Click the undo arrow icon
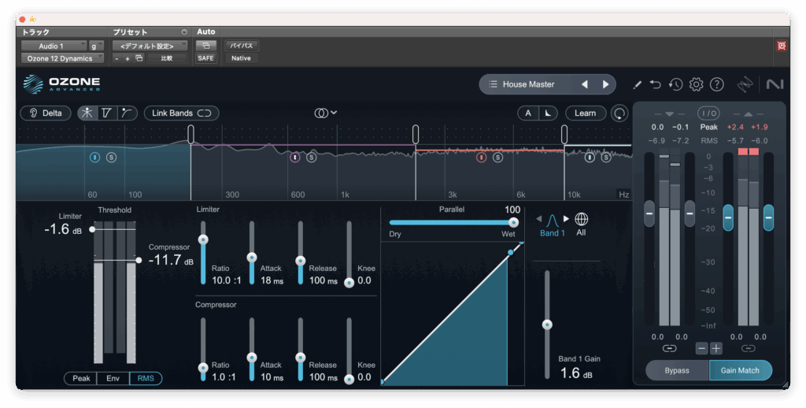806x408 pixels. point(656,84)
